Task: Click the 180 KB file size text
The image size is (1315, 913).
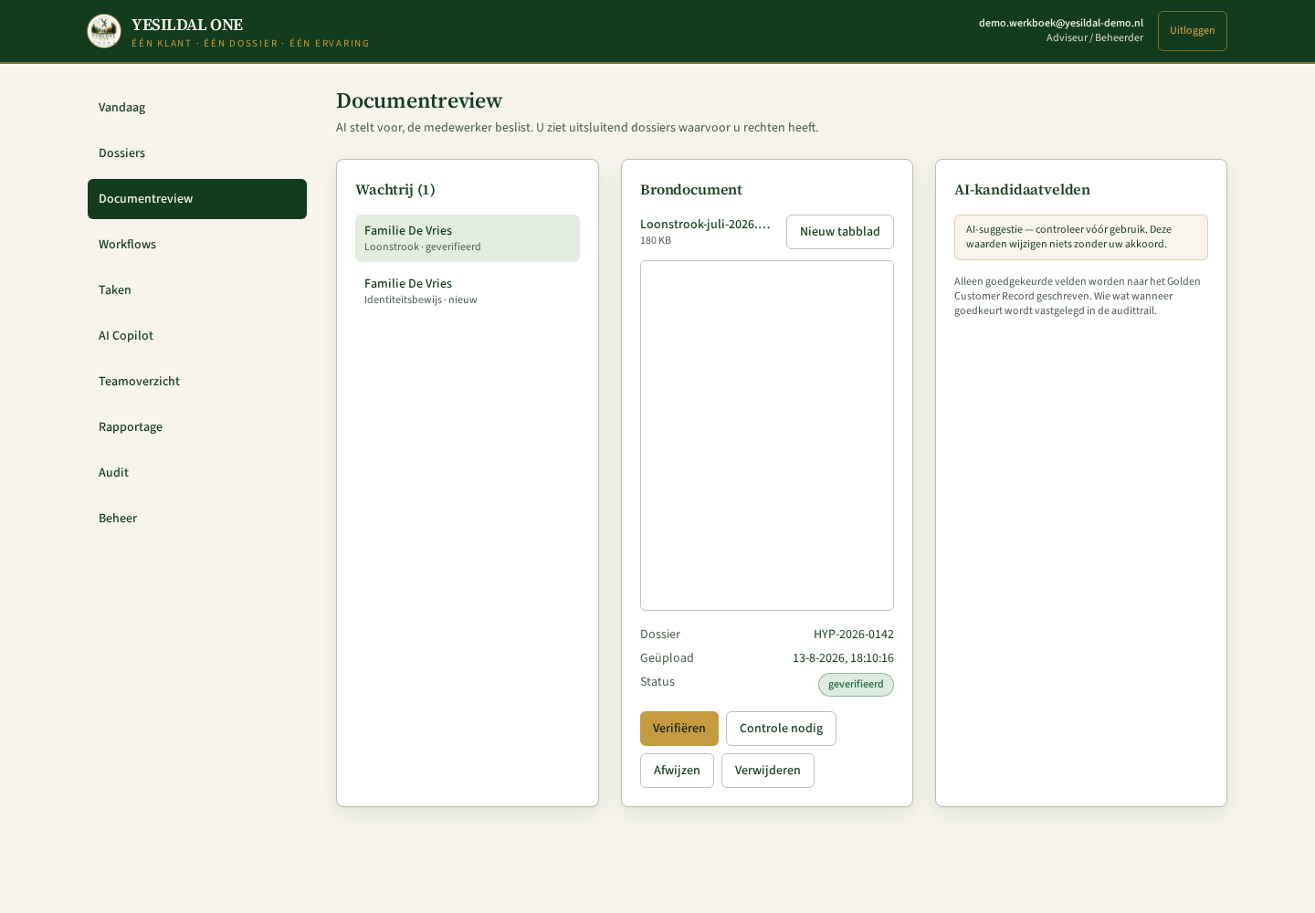Action: click(656, 241)
